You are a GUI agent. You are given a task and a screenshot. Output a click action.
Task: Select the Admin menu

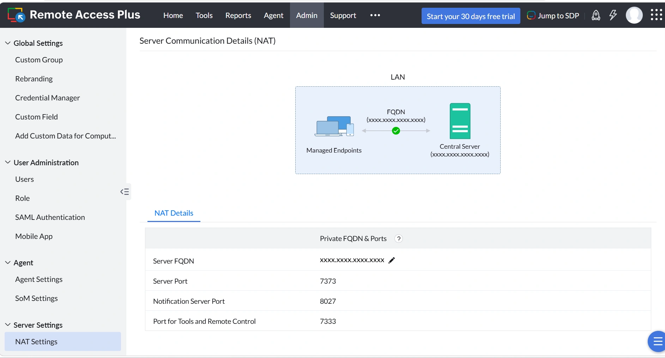pos(307,15)
